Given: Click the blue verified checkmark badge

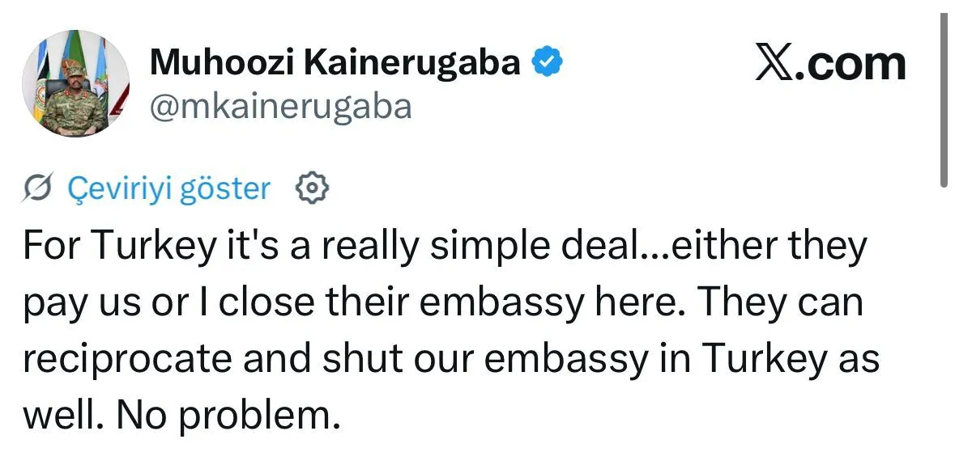Looking at the screenshot, I should 547,62.
